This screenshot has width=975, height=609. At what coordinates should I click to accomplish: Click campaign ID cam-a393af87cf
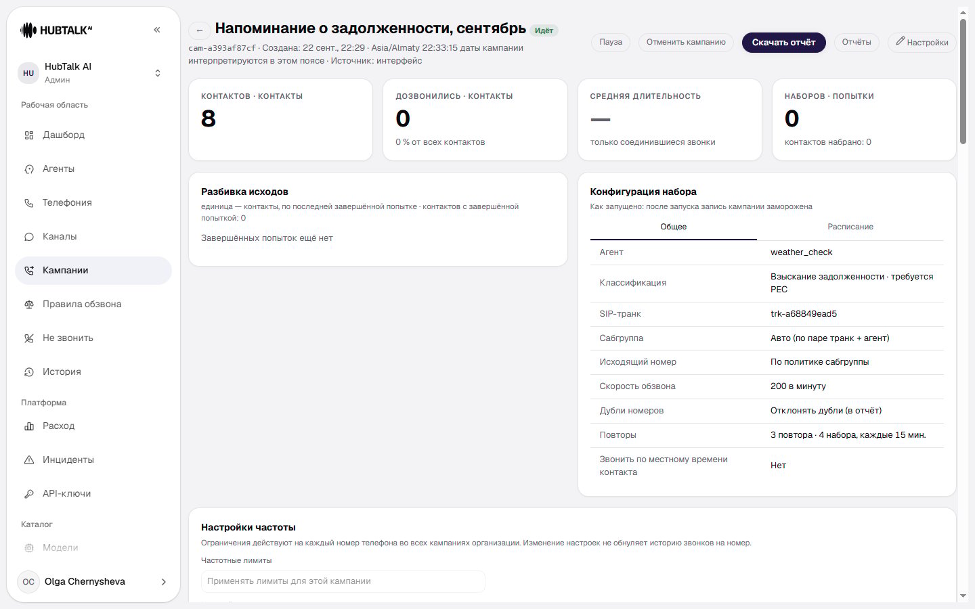(x=222, y=48)
